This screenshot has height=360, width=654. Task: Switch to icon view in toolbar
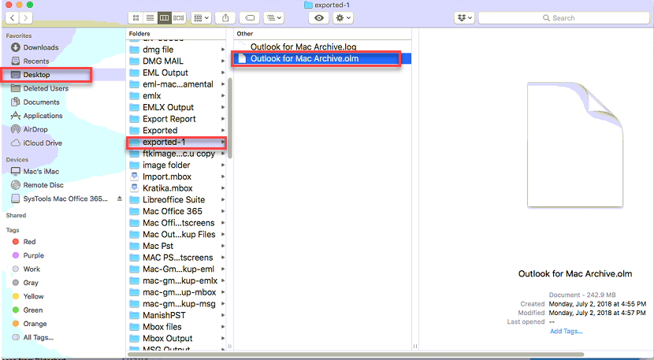(136, 17)
